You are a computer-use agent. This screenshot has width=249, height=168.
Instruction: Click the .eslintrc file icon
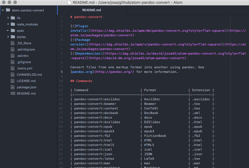pyautogui.click(x=13, y=56)
